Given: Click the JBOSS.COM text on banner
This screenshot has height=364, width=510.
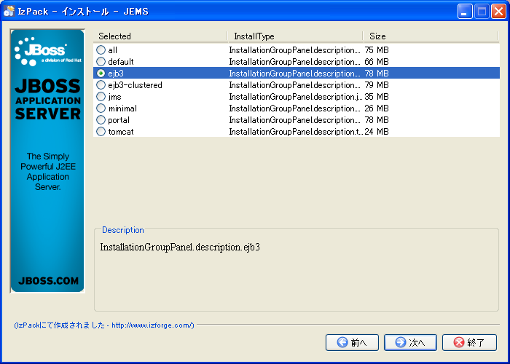Looking at the screenshot, I should 47,280.
